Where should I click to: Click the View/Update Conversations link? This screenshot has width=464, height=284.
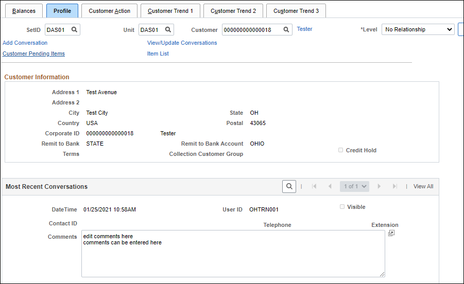(182, 43)
